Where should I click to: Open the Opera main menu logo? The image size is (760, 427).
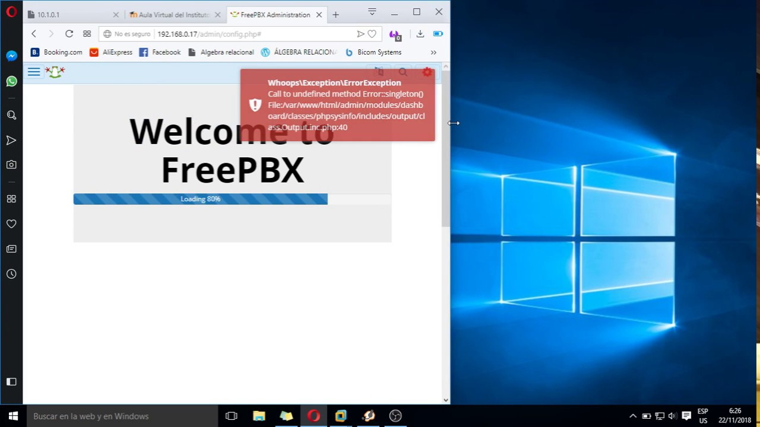click(x=11, y=12)
